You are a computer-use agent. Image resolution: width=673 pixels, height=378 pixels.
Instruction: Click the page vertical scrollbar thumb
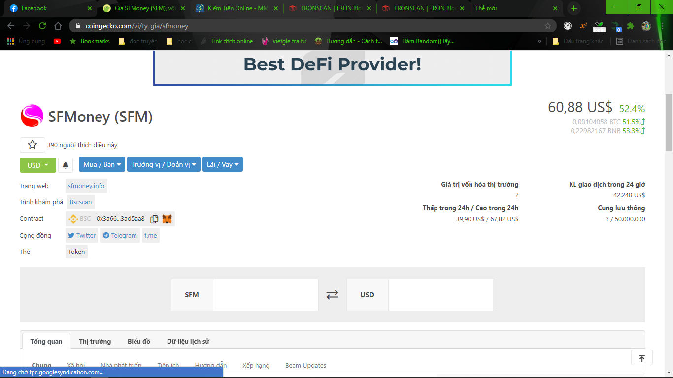coord(669,122)
